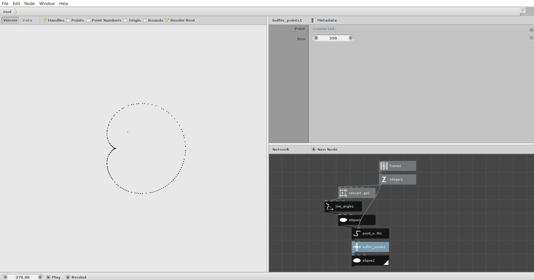Screen dimensions: 534x280
Task: Click the line_angle1 node label
Action: 344,207
